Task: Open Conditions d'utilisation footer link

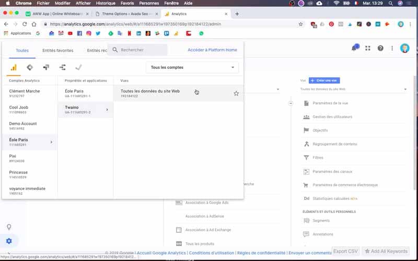Action: [x=212, y=253]
